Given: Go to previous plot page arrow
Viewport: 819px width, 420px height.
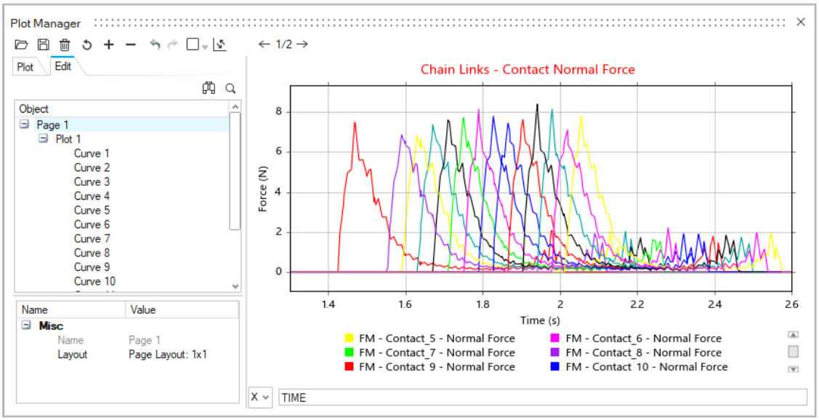Looking at the screenshot, I should tap(265, 44).
